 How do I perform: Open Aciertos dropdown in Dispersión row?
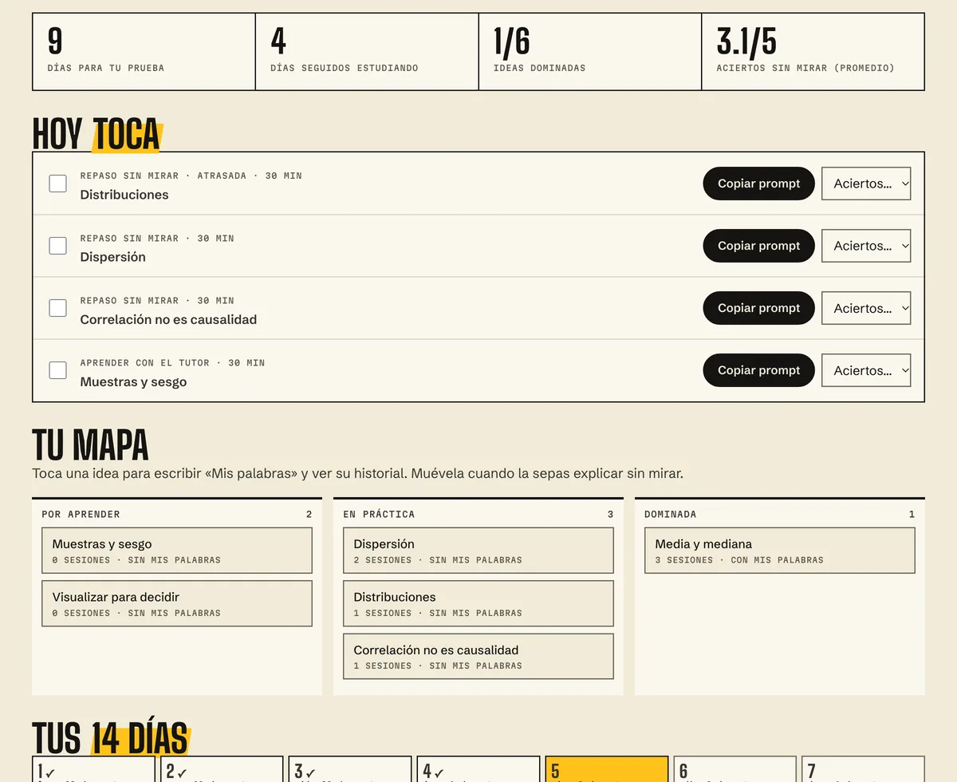click(866, 246)
